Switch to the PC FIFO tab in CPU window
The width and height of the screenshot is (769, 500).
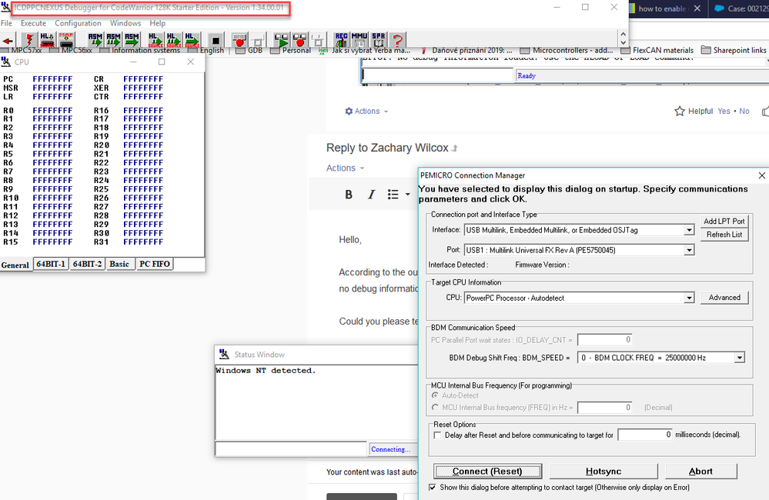[155, 264]
